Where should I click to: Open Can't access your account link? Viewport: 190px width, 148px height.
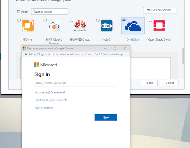[x=51, y=100]
